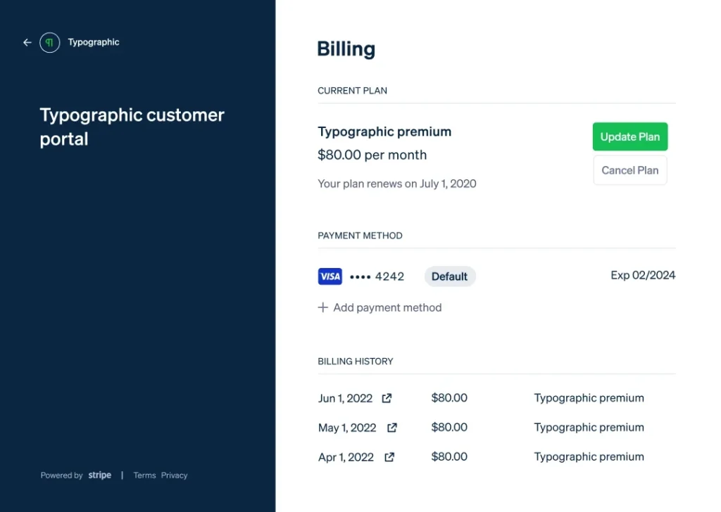Image resolution: width=721 pixels, height=512 pixels.
Task: Click the Stripe wordmark in the footer
Action: click(x=99, y=475)
